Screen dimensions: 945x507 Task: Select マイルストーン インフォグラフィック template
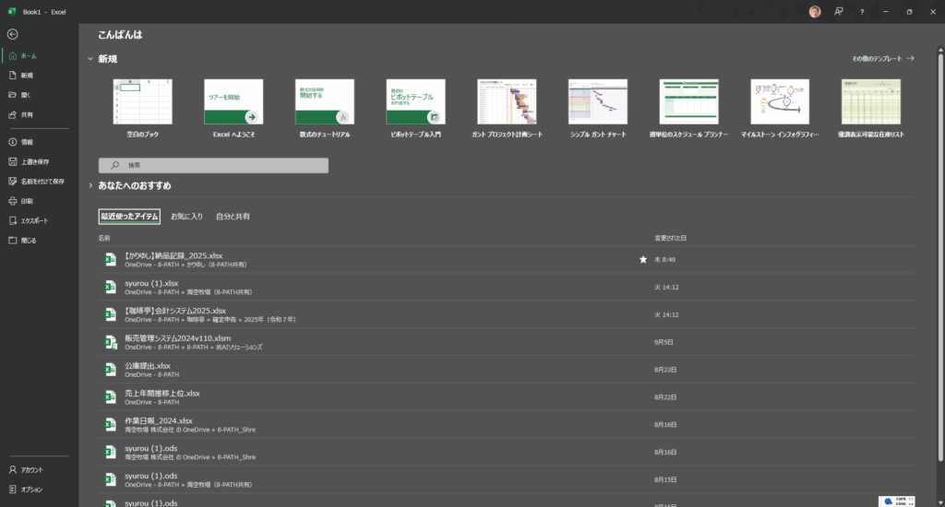coord(780,109)
